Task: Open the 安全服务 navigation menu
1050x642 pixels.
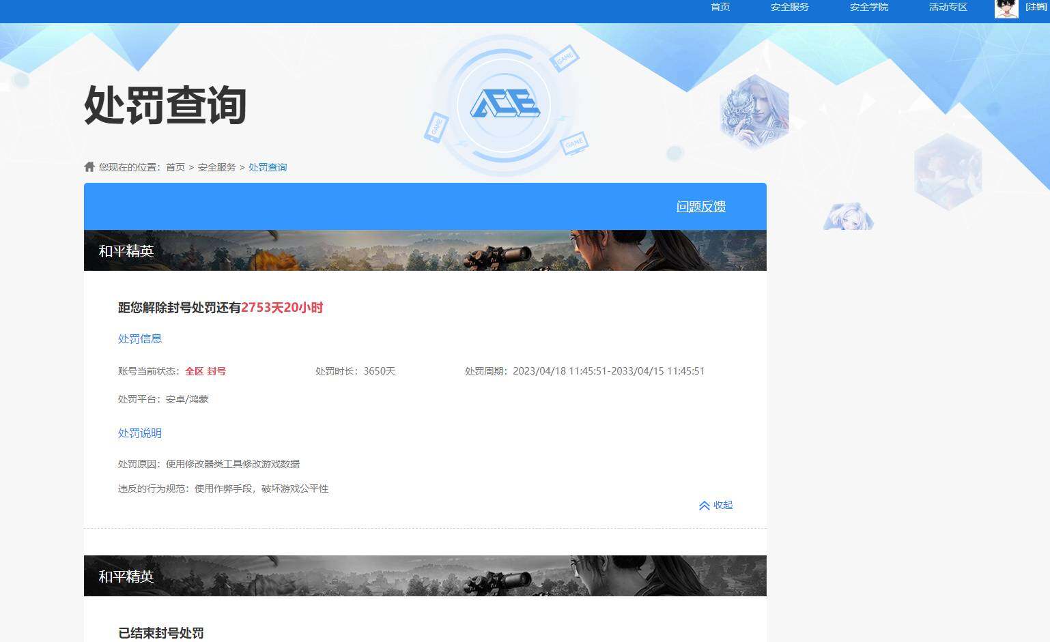Action: (790, 7)
